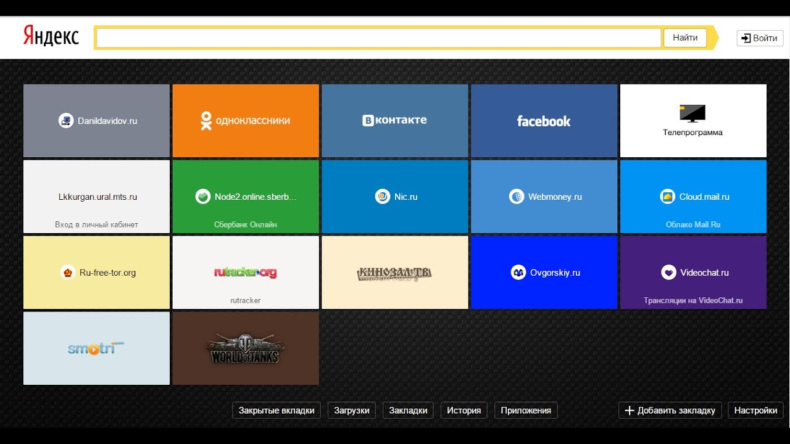Open Загрузки downloads
Image resolution: width=790 pixels, height=444 pixels.
pos(352,411)
